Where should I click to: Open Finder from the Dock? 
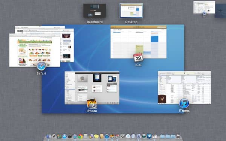[x=49, y=136]
